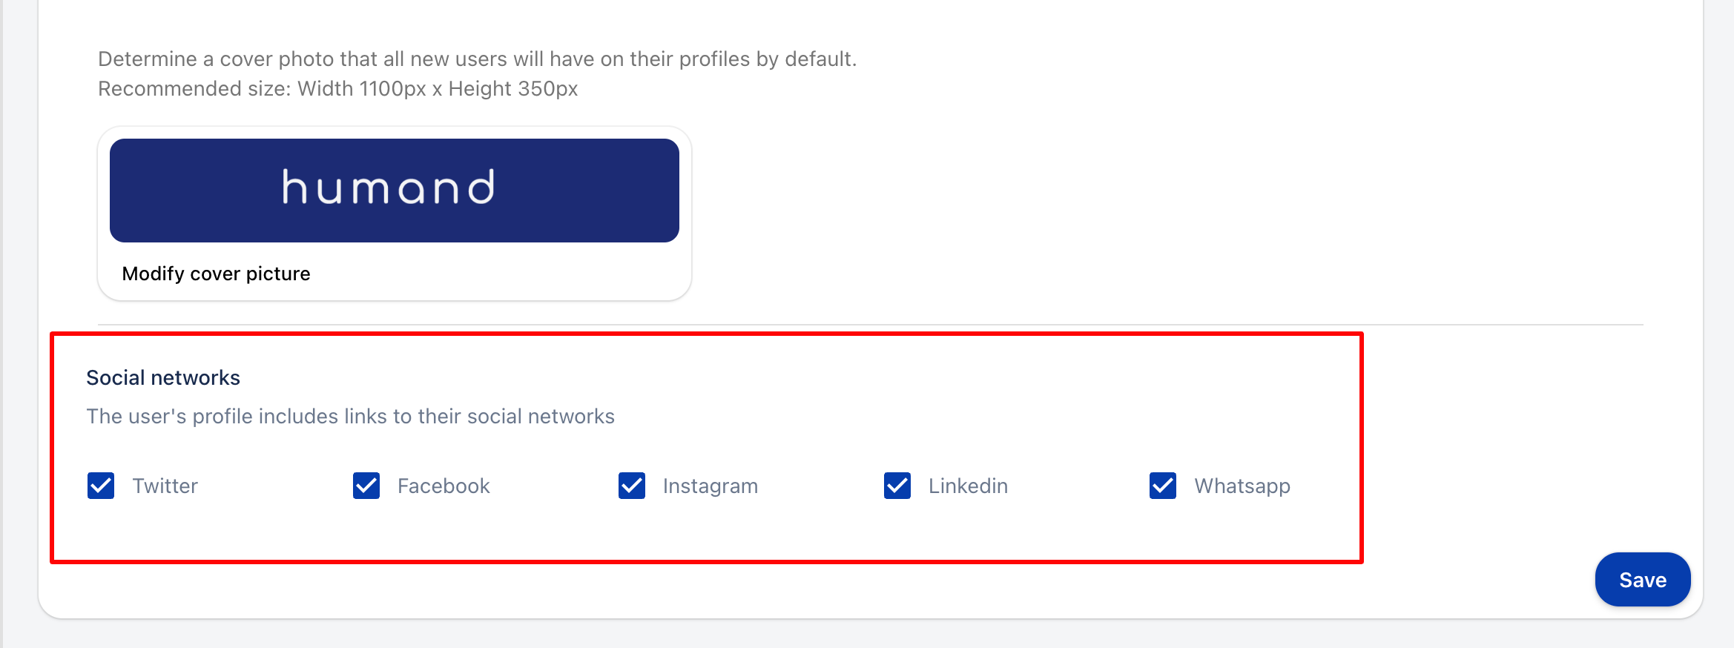Viewport: 1734px width, 648px height.
Task: Toggle the Linkedin checkbox off
Action: tap(897, 486)
